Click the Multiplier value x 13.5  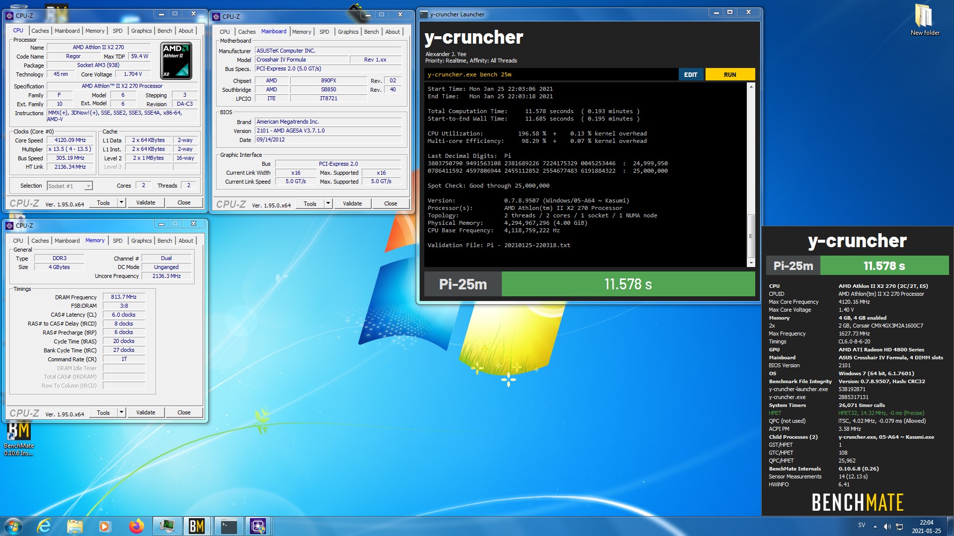pyautogui.click(x=70, y=149)
